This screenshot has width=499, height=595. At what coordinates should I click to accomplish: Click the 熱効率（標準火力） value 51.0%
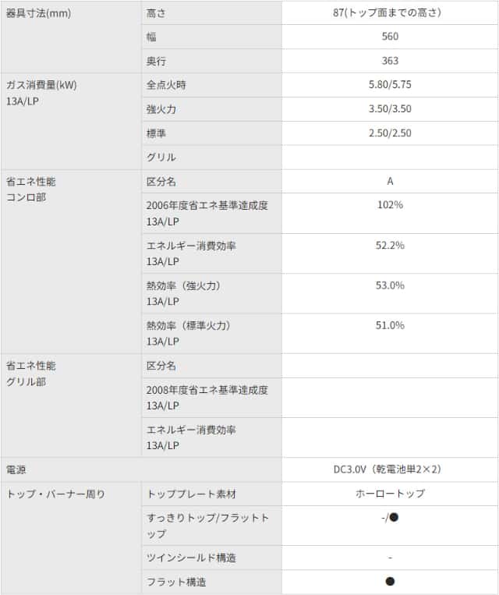coord(390,325)
